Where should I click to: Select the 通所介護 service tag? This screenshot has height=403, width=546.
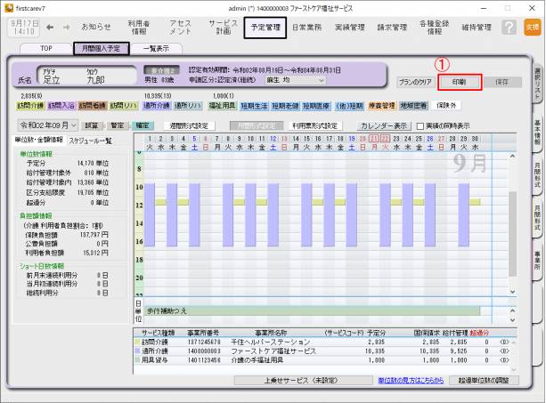click(155, 105)
